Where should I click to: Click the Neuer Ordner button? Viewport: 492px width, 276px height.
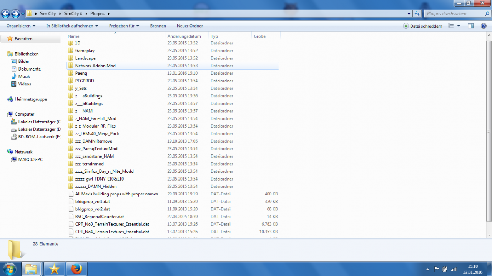pyautogui.click(x=190, y=26)
